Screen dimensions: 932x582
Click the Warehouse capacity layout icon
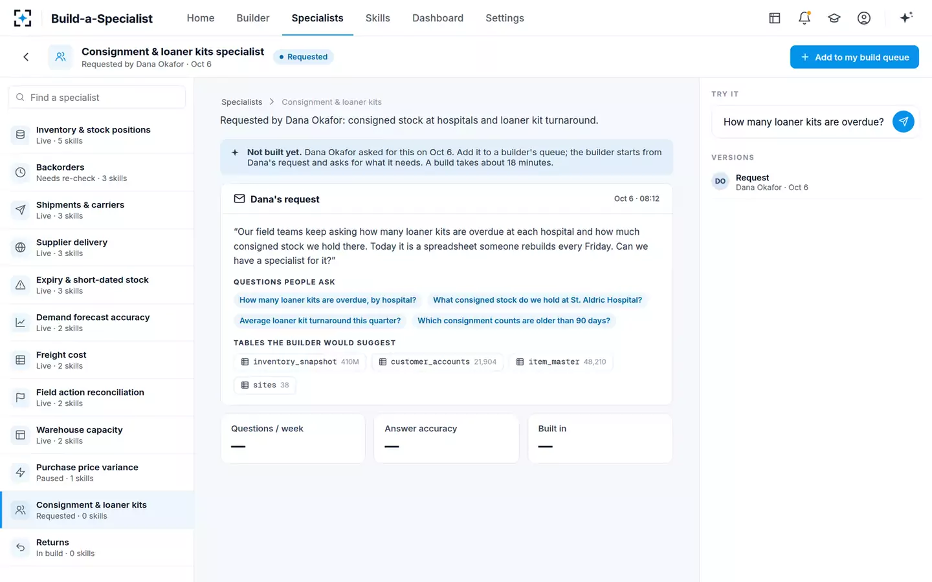tap(21, 435)
